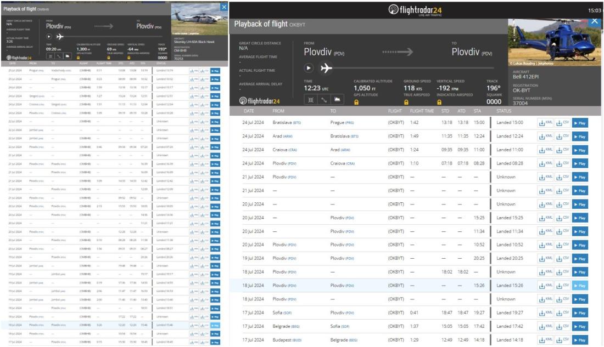Download KML for the Landed 19:27 flight
Image resolution: width=604 pixels, height=347 pixels.
(x=545, y=313)
